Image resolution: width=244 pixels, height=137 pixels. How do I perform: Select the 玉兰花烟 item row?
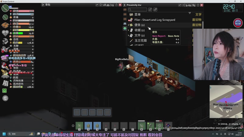160,40
